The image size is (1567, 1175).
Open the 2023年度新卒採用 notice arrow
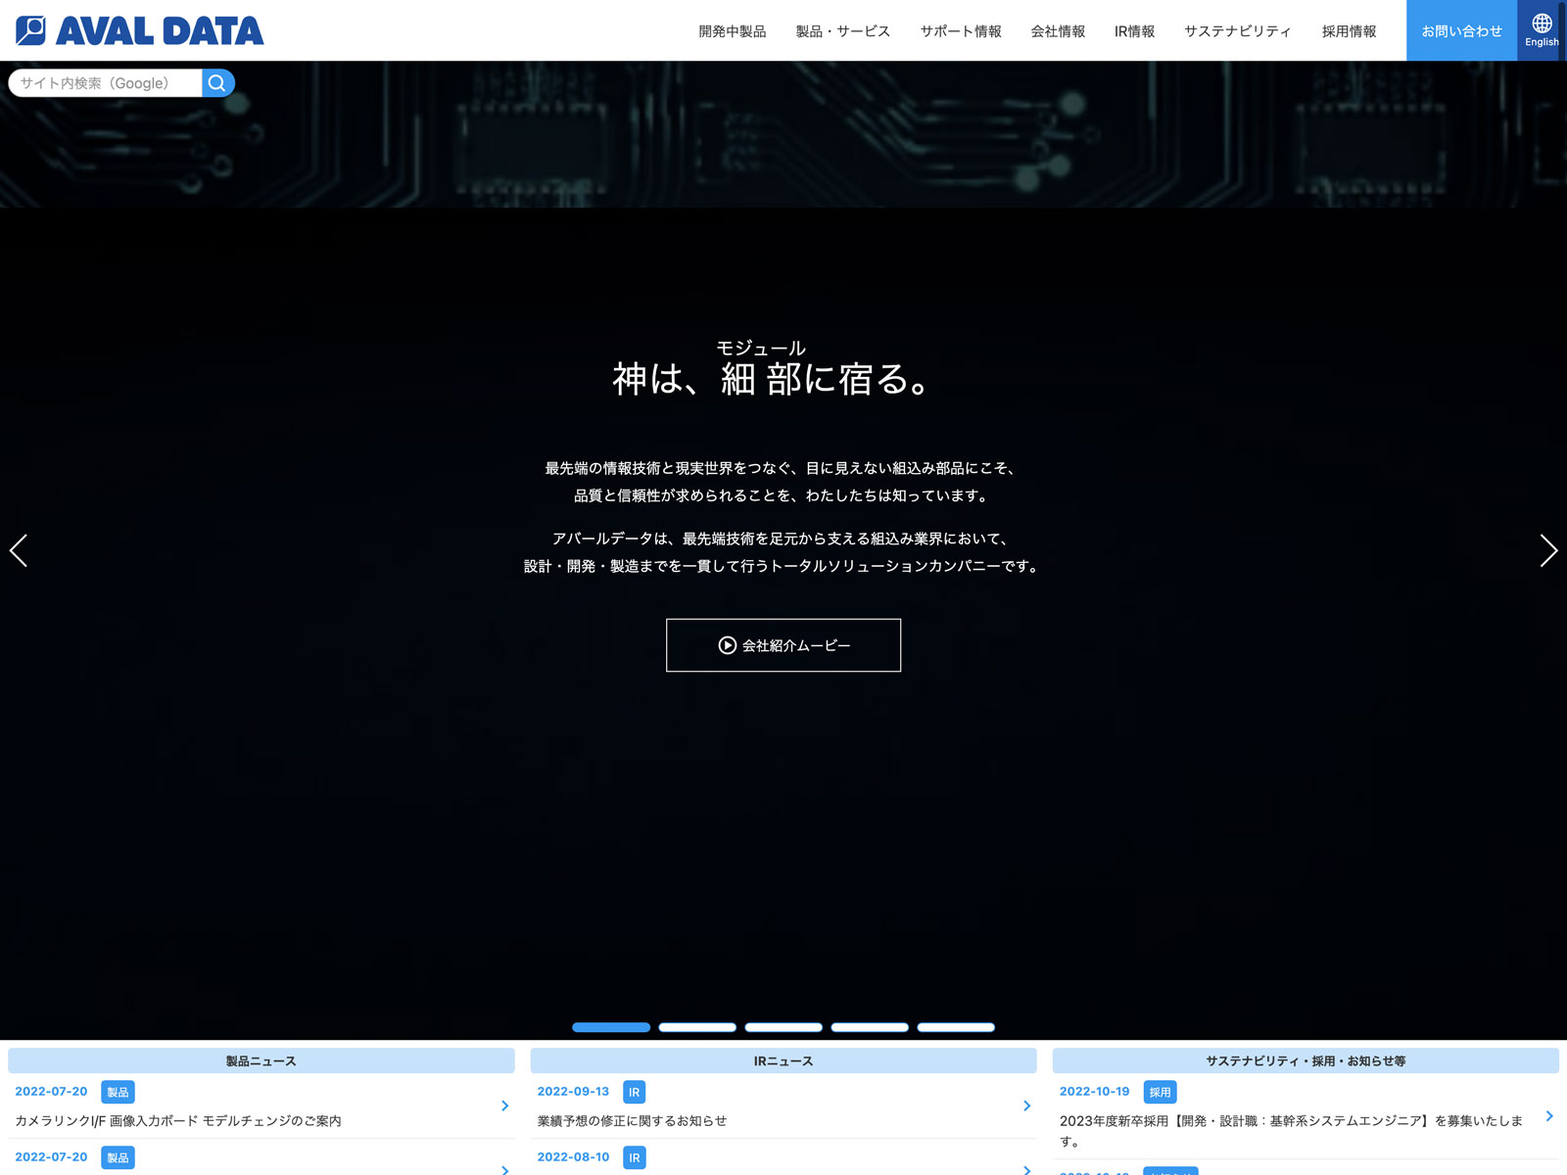coord(1548,1116)
